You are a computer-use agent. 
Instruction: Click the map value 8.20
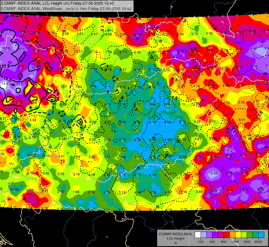(92, 140)
